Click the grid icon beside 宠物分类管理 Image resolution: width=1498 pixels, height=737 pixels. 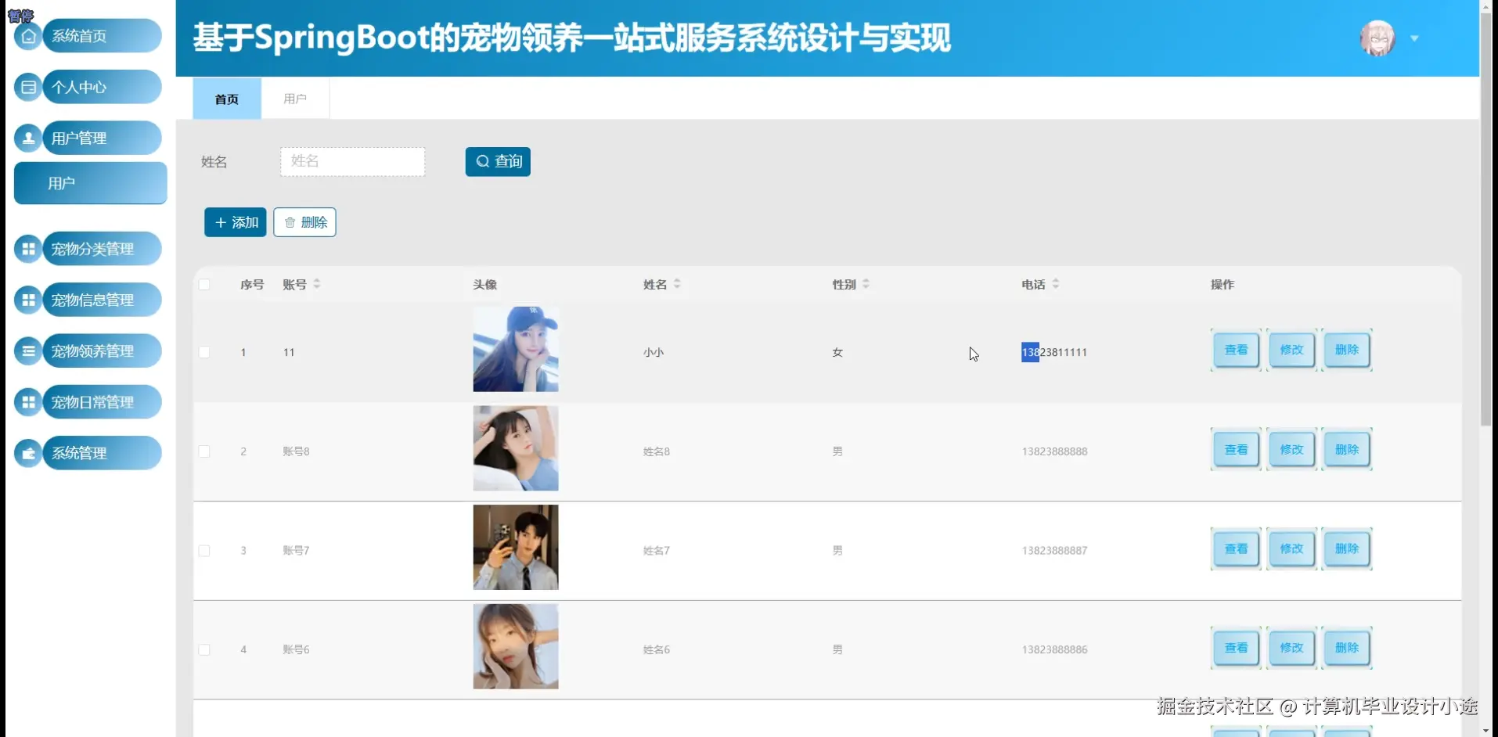click(28, 249)
